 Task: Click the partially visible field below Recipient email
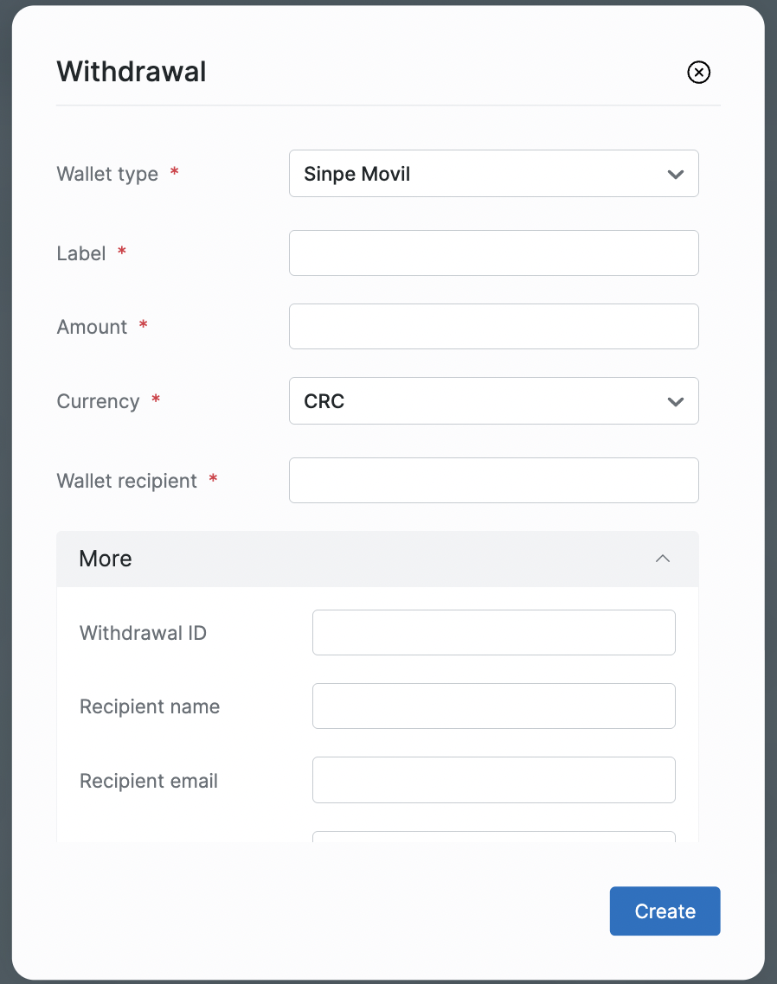(x=493, y=836)
